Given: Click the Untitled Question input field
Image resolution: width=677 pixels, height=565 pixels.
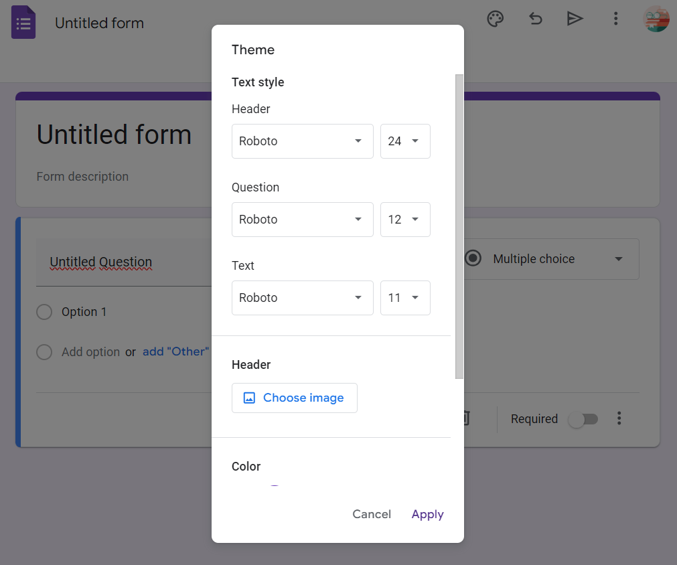Looking at the screenshot, I should 124,262.
